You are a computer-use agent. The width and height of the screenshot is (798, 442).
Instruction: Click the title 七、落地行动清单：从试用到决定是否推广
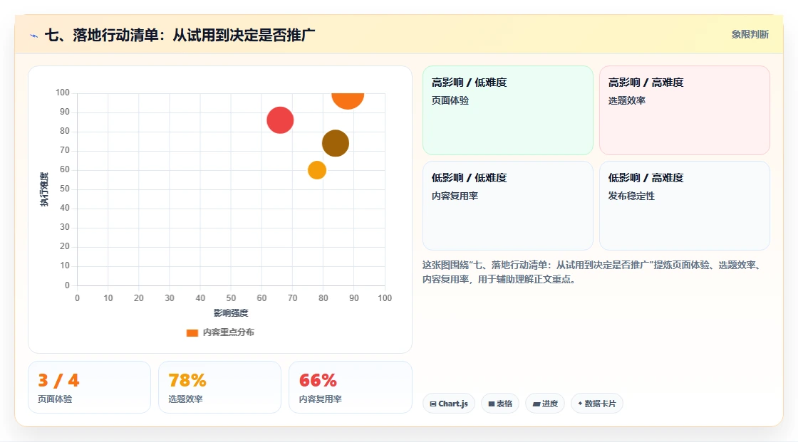tap(180, 35)
